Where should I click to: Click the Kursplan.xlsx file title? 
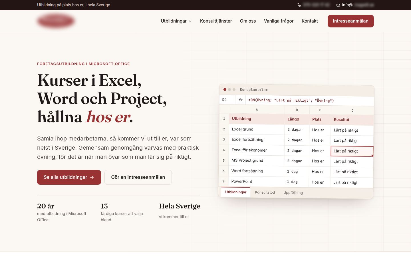(254, 90)
